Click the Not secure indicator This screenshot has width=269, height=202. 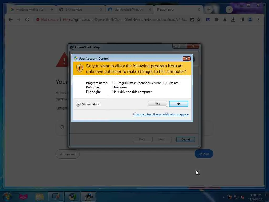tap(47, 19)
